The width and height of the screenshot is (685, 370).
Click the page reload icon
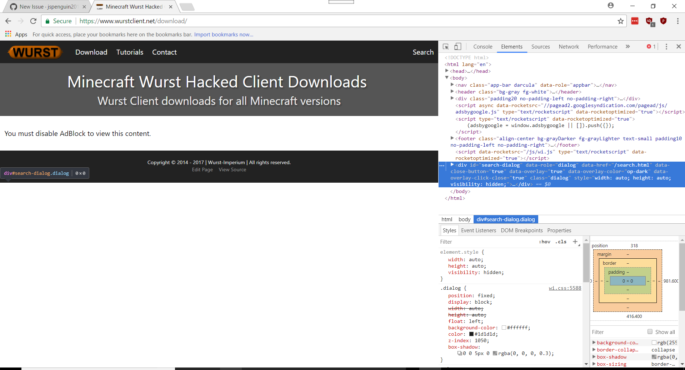(x=33, y=21)
